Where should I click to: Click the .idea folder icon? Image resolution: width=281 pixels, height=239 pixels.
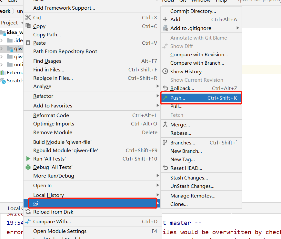10,40
